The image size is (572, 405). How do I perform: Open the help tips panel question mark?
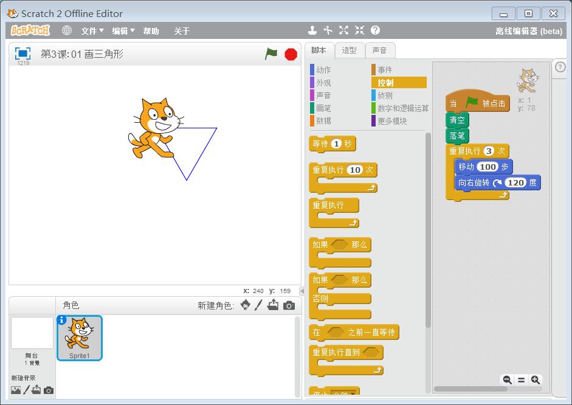tap(560, 67)
